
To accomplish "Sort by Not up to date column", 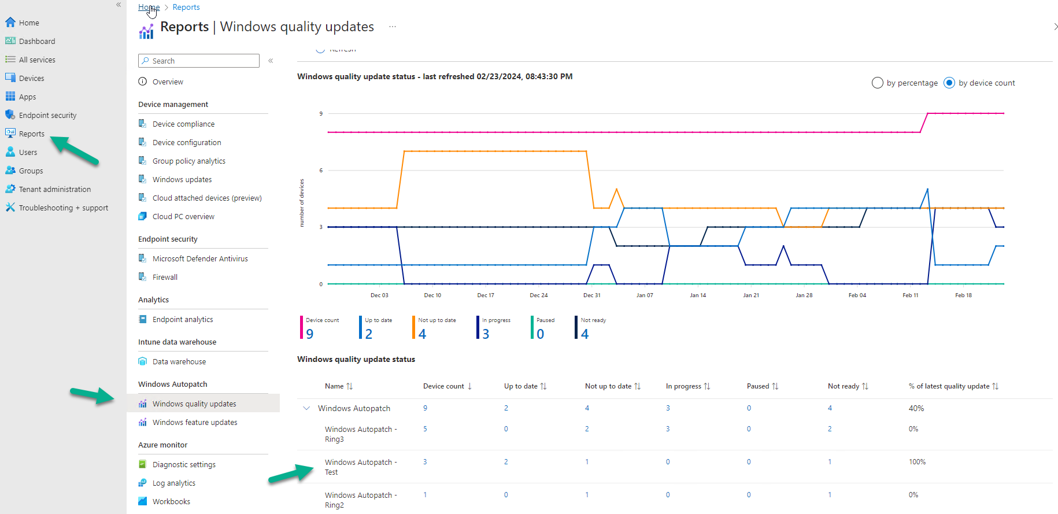I will pyautogui.click(x=613, y=386).
